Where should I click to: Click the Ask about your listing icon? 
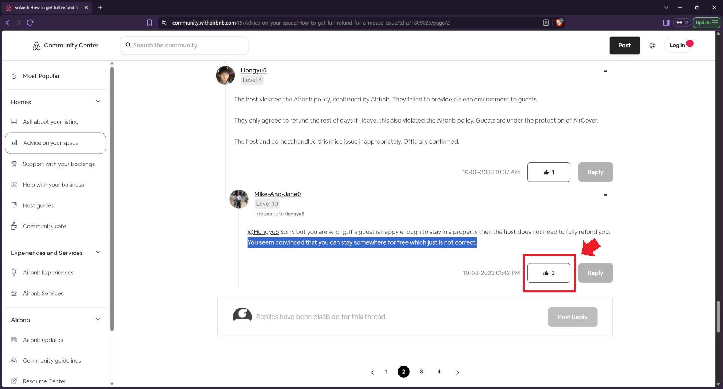tap(14, 122)
